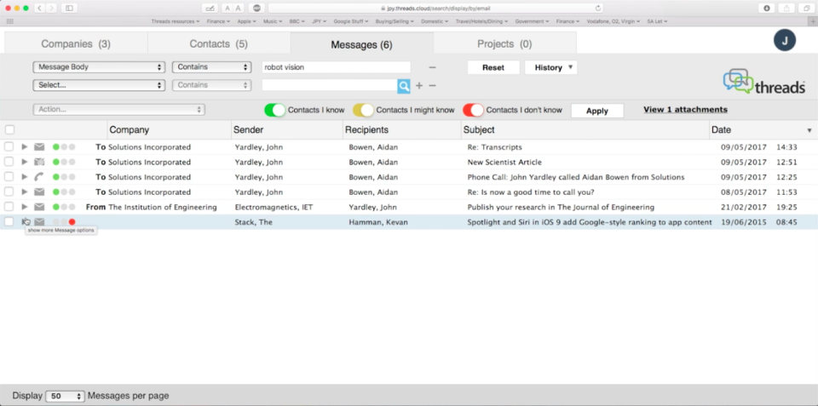Open user avatar J menu
The height and width of the screenshot is (406, 818).
[785, 40]
